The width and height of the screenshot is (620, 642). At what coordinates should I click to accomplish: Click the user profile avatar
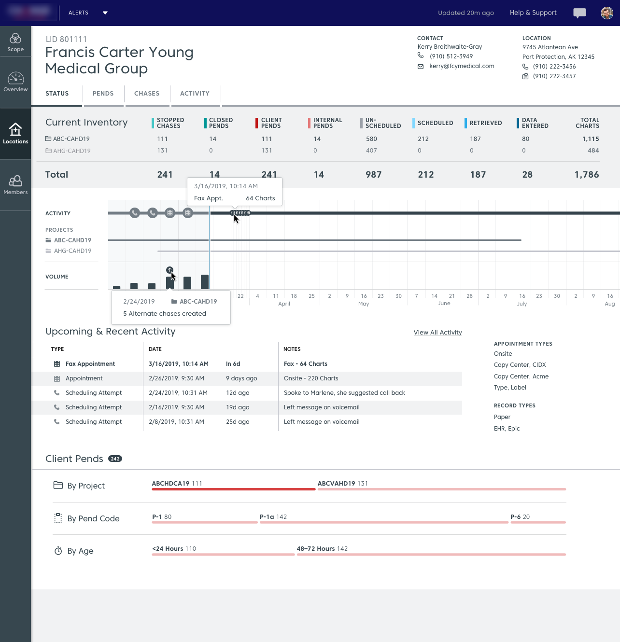coord(607,13)
